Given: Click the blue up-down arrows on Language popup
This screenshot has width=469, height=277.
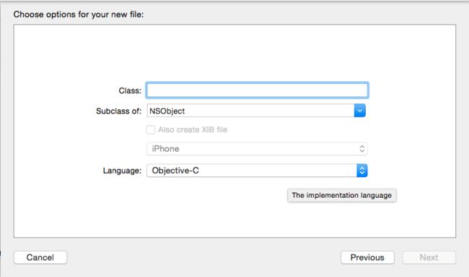Looking at the screenshot, I should tap(362, 171).
